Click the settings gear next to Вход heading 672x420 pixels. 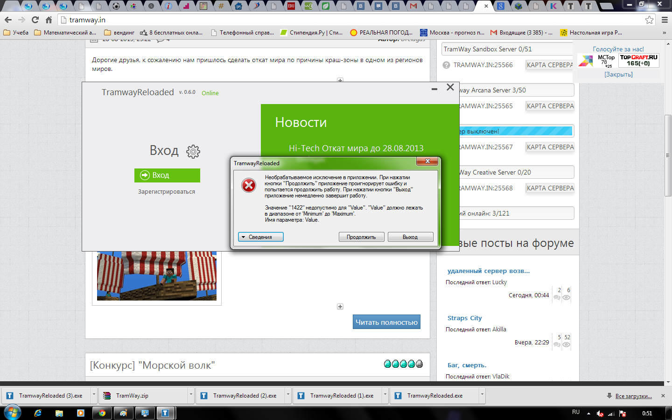coord(193,151)
